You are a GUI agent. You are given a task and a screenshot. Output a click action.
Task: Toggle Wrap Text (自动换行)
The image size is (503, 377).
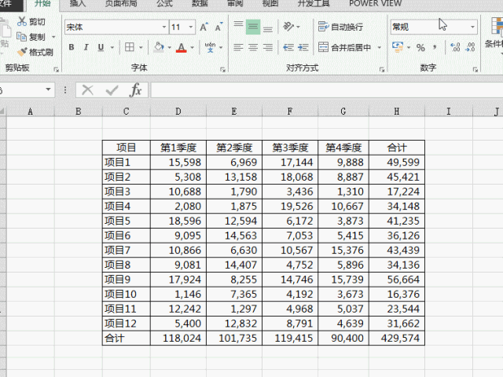(x=340, y=27)
